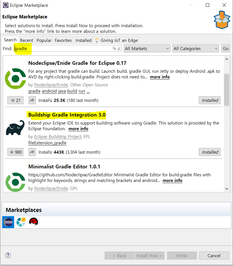Click the search magnifier icon in Find field

(115, 48)
